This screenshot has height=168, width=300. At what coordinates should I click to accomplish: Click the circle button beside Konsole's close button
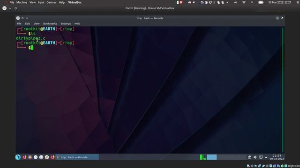click(22, 18)
